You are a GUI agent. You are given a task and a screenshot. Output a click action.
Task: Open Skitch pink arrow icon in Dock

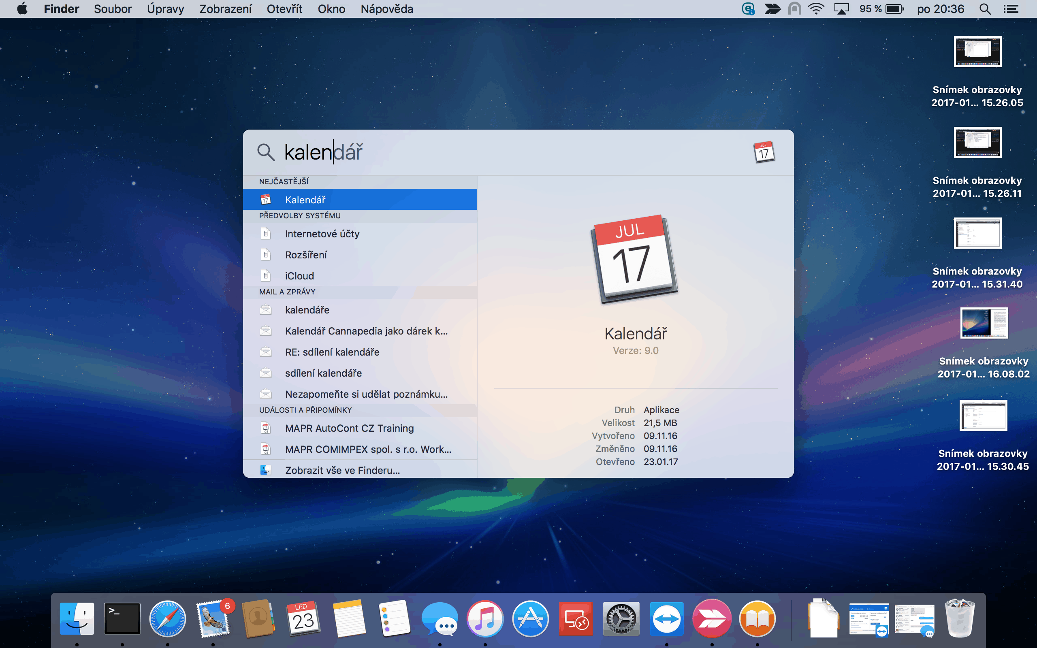[712, 618]
